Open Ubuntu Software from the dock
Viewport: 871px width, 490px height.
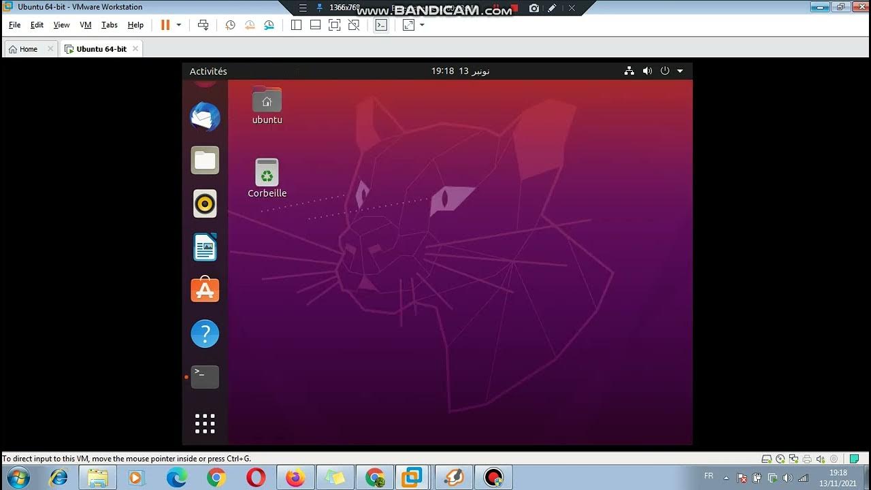(205, 290)
